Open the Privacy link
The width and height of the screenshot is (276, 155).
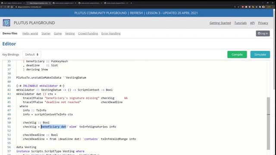click(x=263, y=23)
